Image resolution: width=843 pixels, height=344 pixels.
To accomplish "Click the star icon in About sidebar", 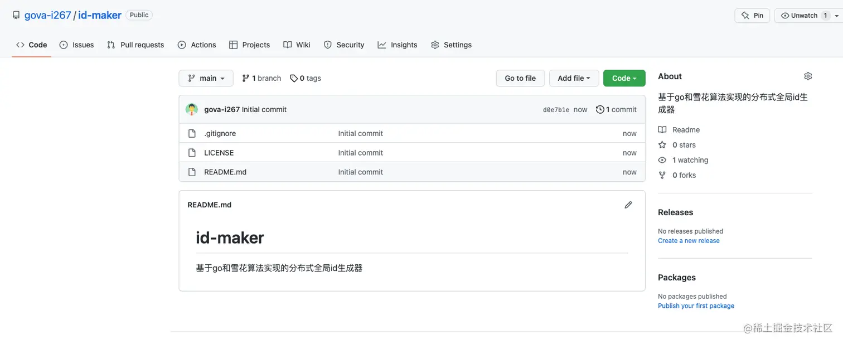I will click(x=662, y=145).
